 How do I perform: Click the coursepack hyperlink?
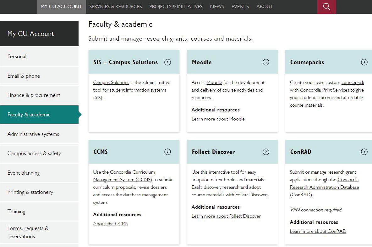point(353,82)
